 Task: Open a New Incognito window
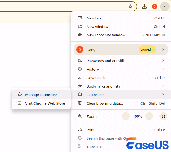106,35
